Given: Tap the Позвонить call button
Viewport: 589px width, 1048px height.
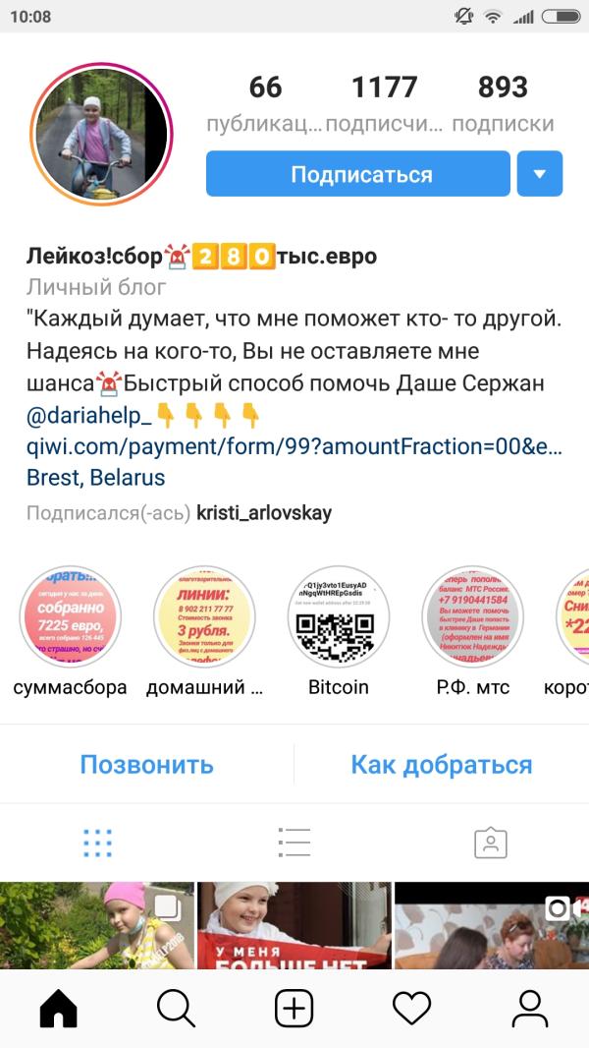Looking at the screenshot, I should pos(146,764).
